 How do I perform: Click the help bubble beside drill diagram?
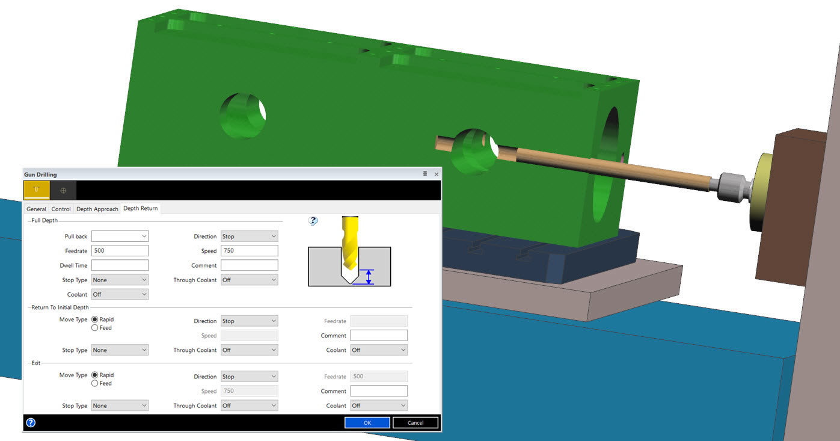pos(313,221)
